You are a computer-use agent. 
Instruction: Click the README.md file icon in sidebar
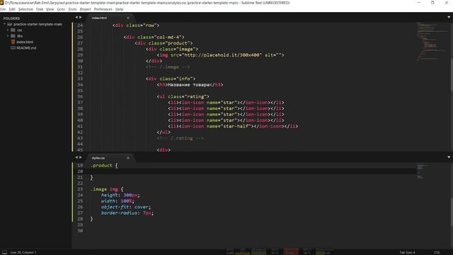click(x=13, y=48)
